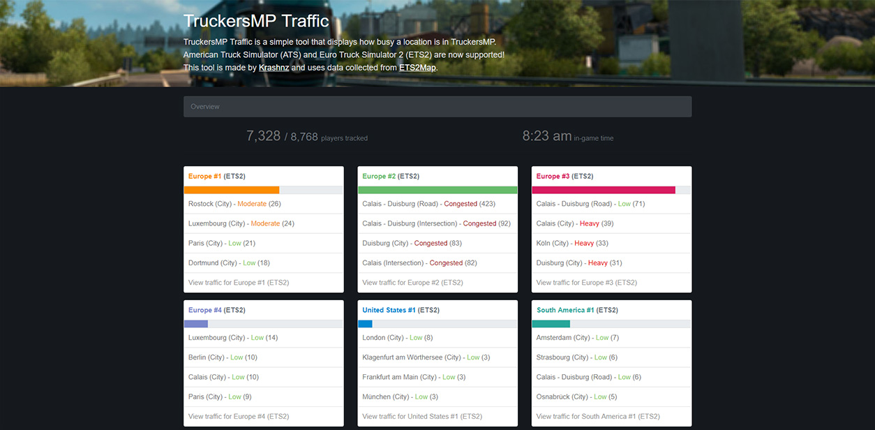Select Duisburg (City) Heavy (31) row
The height and width of the screenshot is (430, 875).
[612, 262]
